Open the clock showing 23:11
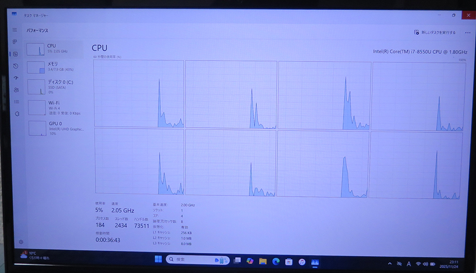The height and width of the screenshot is (273, 476). click(x=450, y=264)
